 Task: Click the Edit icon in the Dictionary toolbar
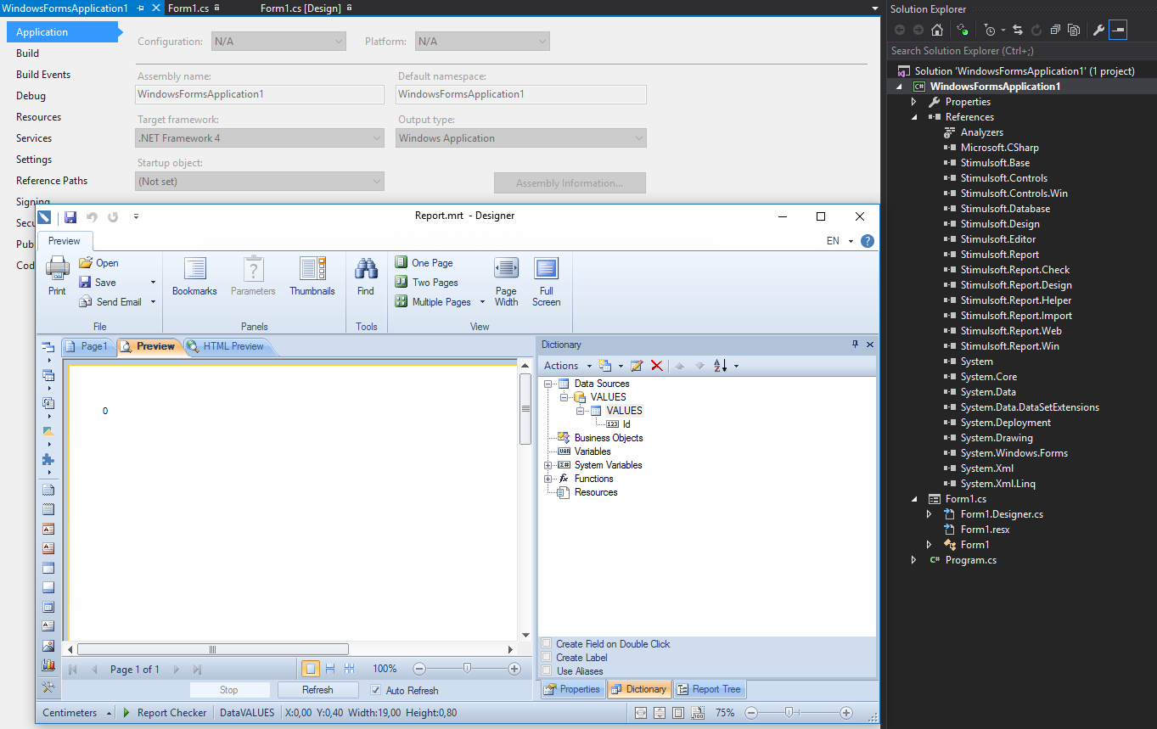tap(637, 366)
